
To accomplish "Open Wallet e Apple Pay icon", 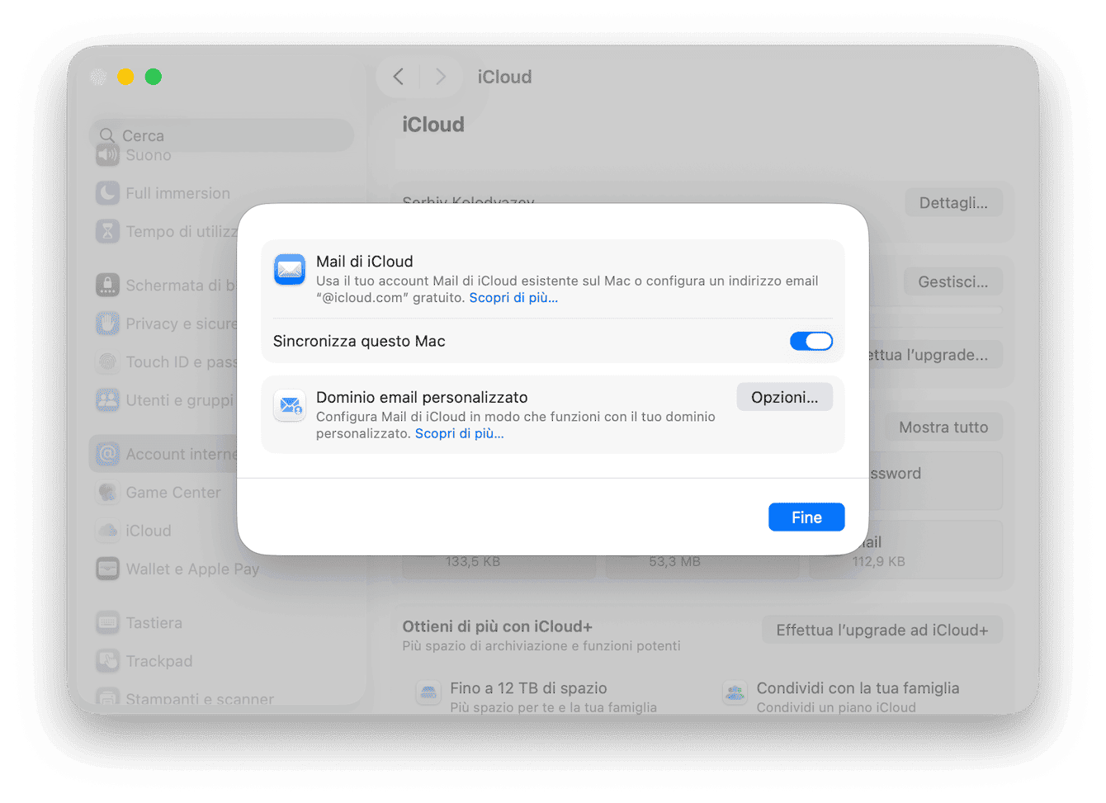I will (107, 569).
